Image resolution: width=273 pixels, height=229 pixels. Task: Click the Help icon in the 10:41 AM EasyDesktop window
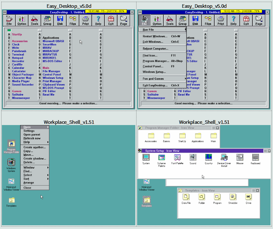98,20
